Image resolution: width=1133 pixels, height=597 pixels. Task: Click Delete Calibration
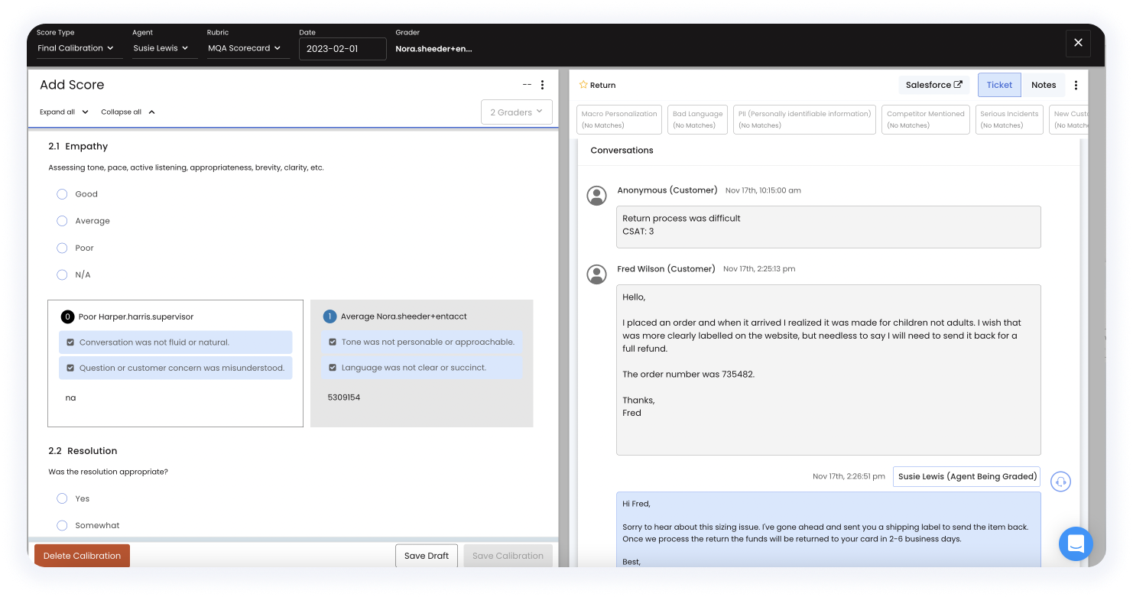(82, 556)
